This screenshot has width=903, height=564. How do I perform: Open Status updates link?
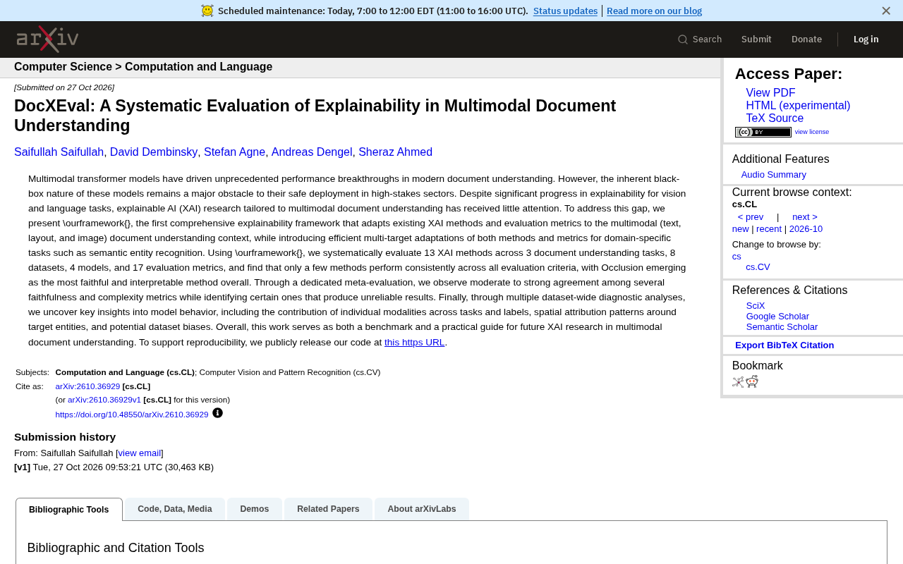click(565, 11)
